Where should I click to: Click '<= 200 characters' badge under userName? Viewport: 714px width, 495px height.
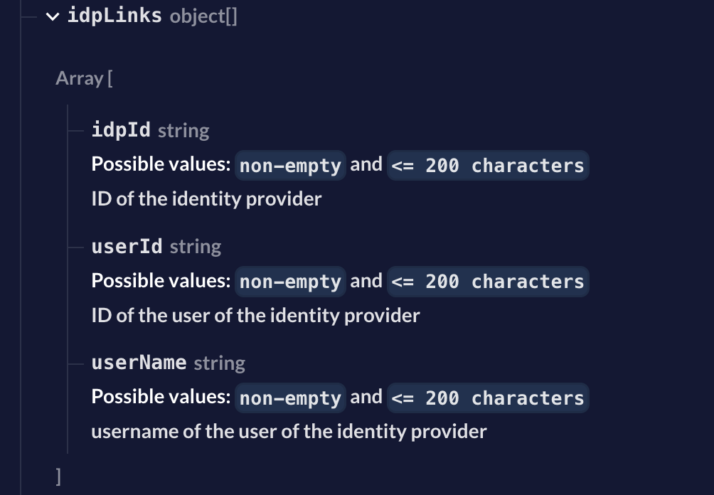click(488, 398)
